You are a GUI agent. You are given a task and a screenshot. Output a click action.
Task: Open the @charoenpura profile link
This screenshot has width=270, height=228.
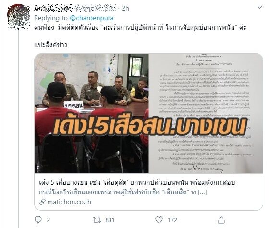(92, 18)
